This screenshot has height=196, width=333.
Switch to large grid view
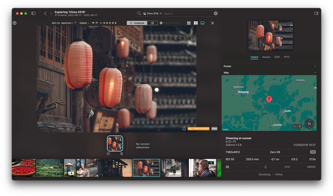tap(196, 23)
